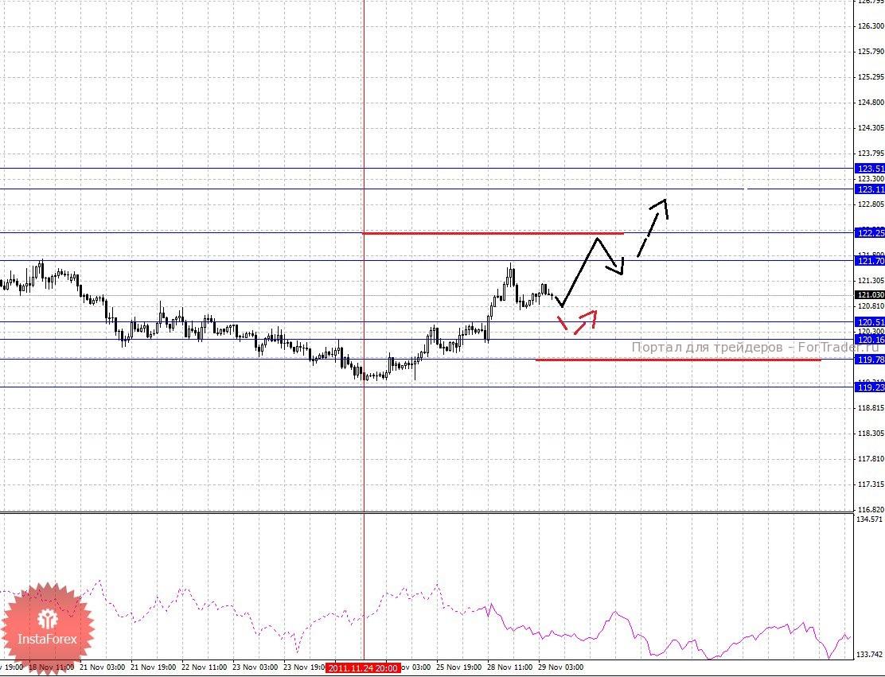Image resolution: width=885 pixels, height=677 pixels.
Task: Click the 25 Nov 19:00 time label
Action: point(459,667)
